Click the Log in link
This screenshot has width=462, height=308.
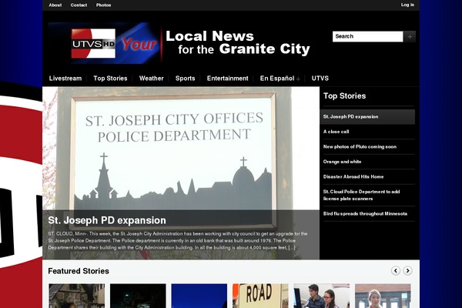tap(407, 5)
